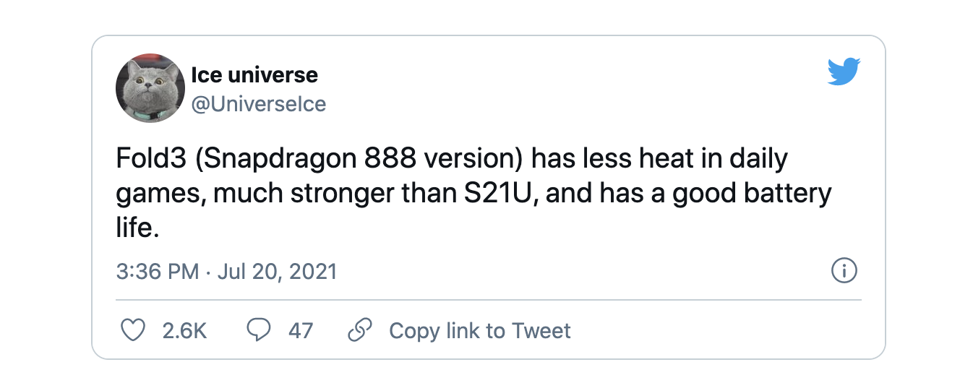
Task: Click the Jul 20, 2021 date
Action: (278, 272)
